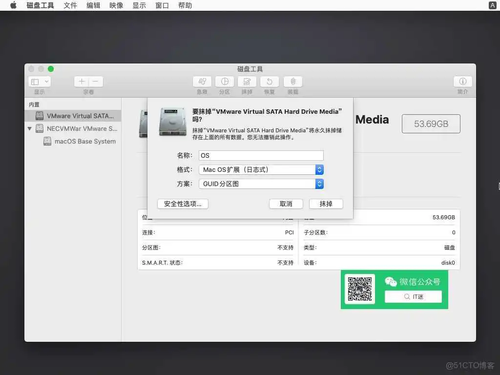This screenshot has width=500, height=375.
Task: Click the S.M.A.R.T. 状态 label
Action: pos(162,263)
